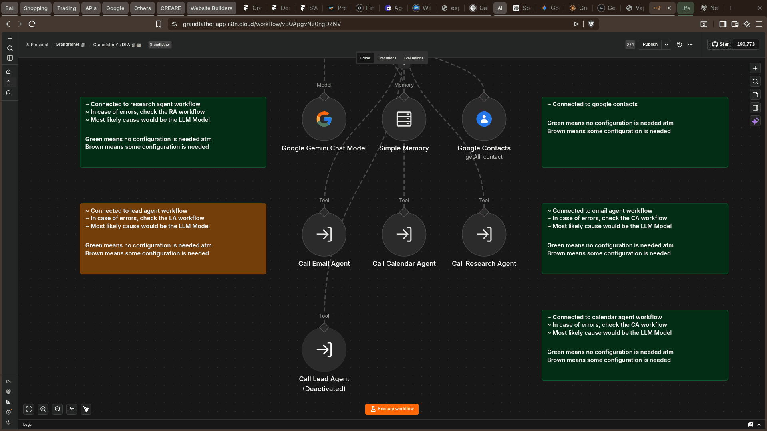Viewport: 767px width, 431px height.
Task: Reset the canvas zoom level
Action: [x=72, y=409]
